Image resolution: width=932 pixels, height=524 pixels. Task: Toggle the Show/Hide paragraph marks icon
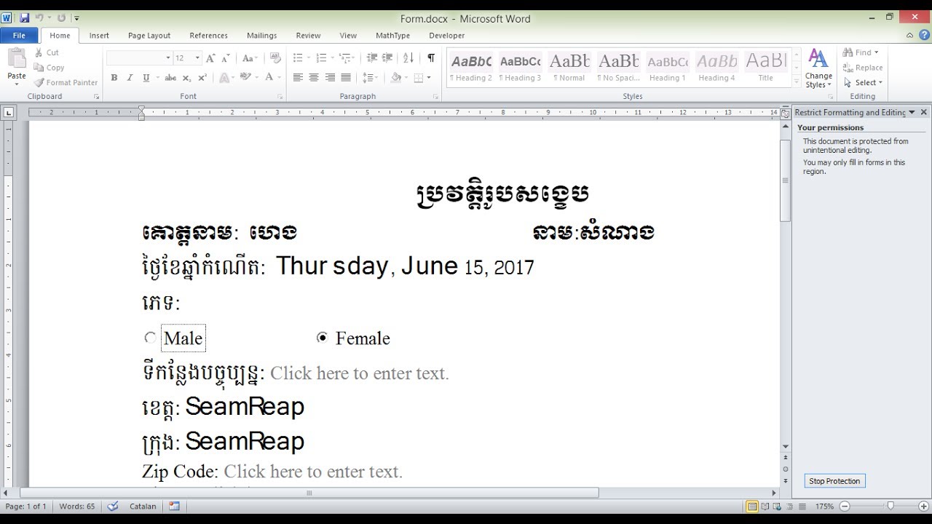(x=431, y=57)
